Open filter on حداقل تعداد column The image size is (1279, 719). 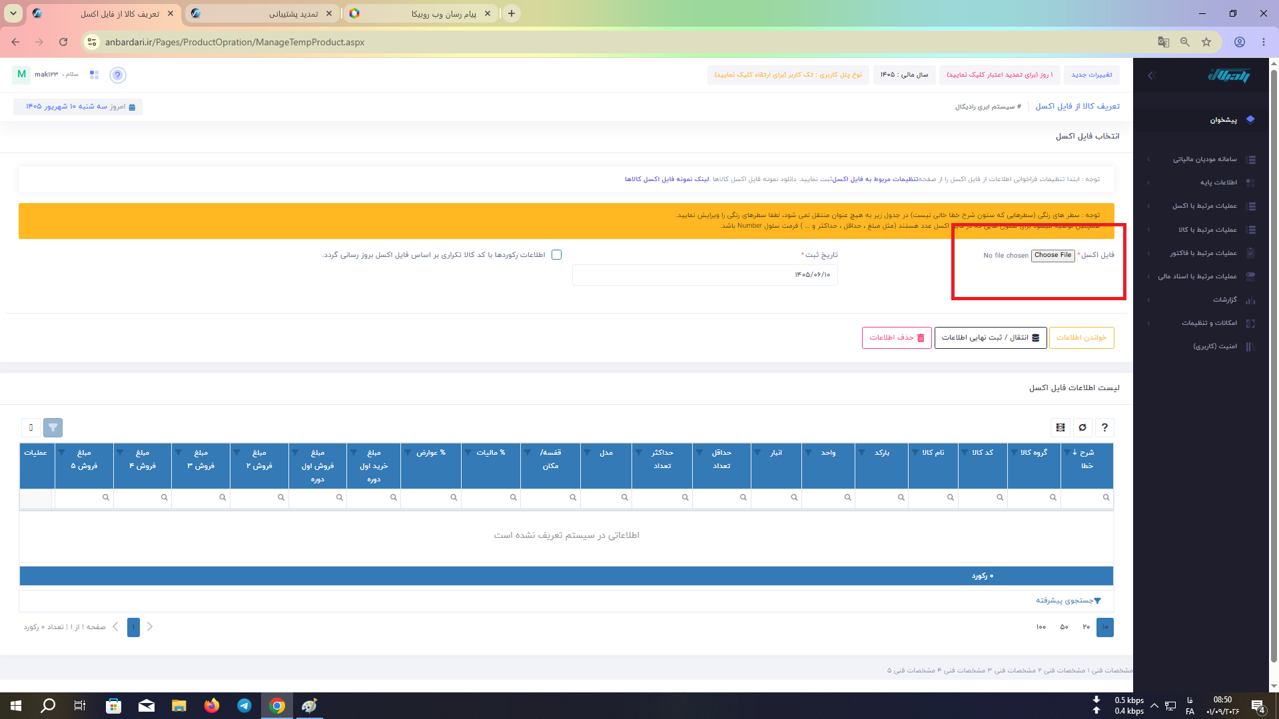(x=699, y=453)
